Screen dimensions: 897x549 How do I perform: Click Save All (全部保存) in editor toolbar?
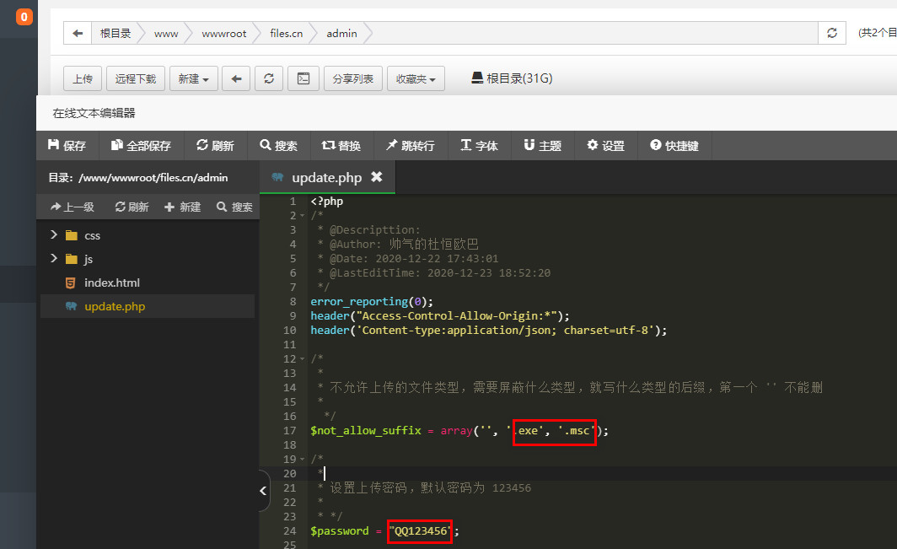(141, 145)
